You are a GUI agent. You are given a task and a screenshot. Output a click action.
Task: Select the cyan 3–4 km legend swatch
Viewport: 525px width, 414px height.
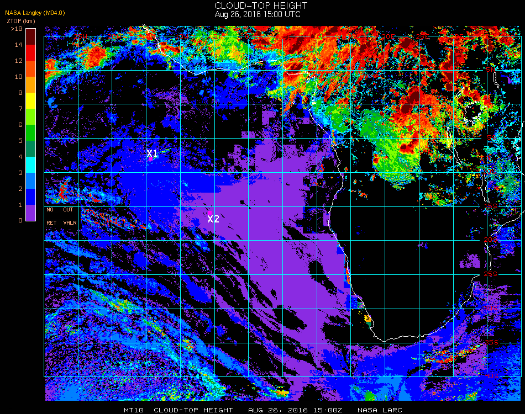[x=30, y=165]
